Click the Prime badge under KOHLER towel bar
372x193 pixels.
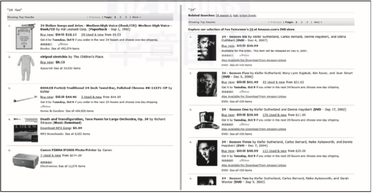pyautogui.click(x=45, y=106)
